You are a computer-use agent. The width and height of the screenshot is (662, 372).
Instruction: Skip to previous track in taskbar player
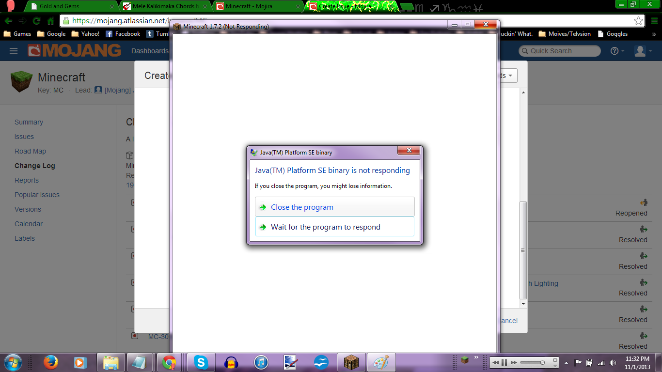coord(495,362)
